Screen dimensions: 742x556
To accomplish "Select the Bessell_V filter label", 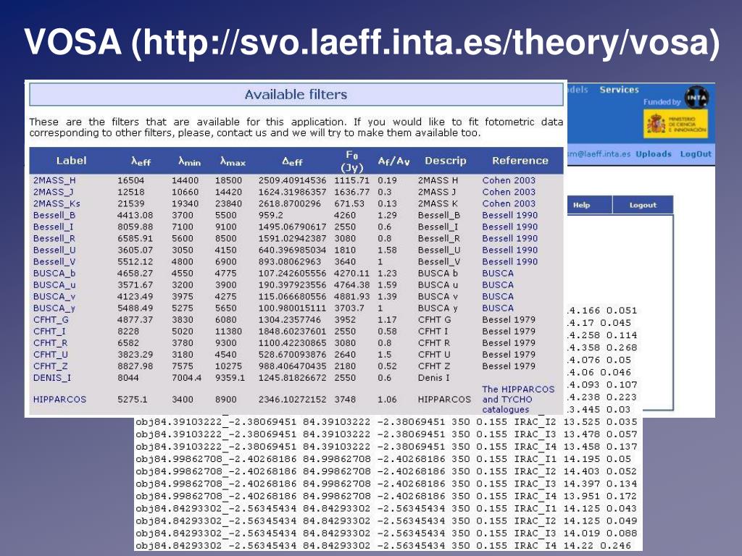I will point(54,261).
